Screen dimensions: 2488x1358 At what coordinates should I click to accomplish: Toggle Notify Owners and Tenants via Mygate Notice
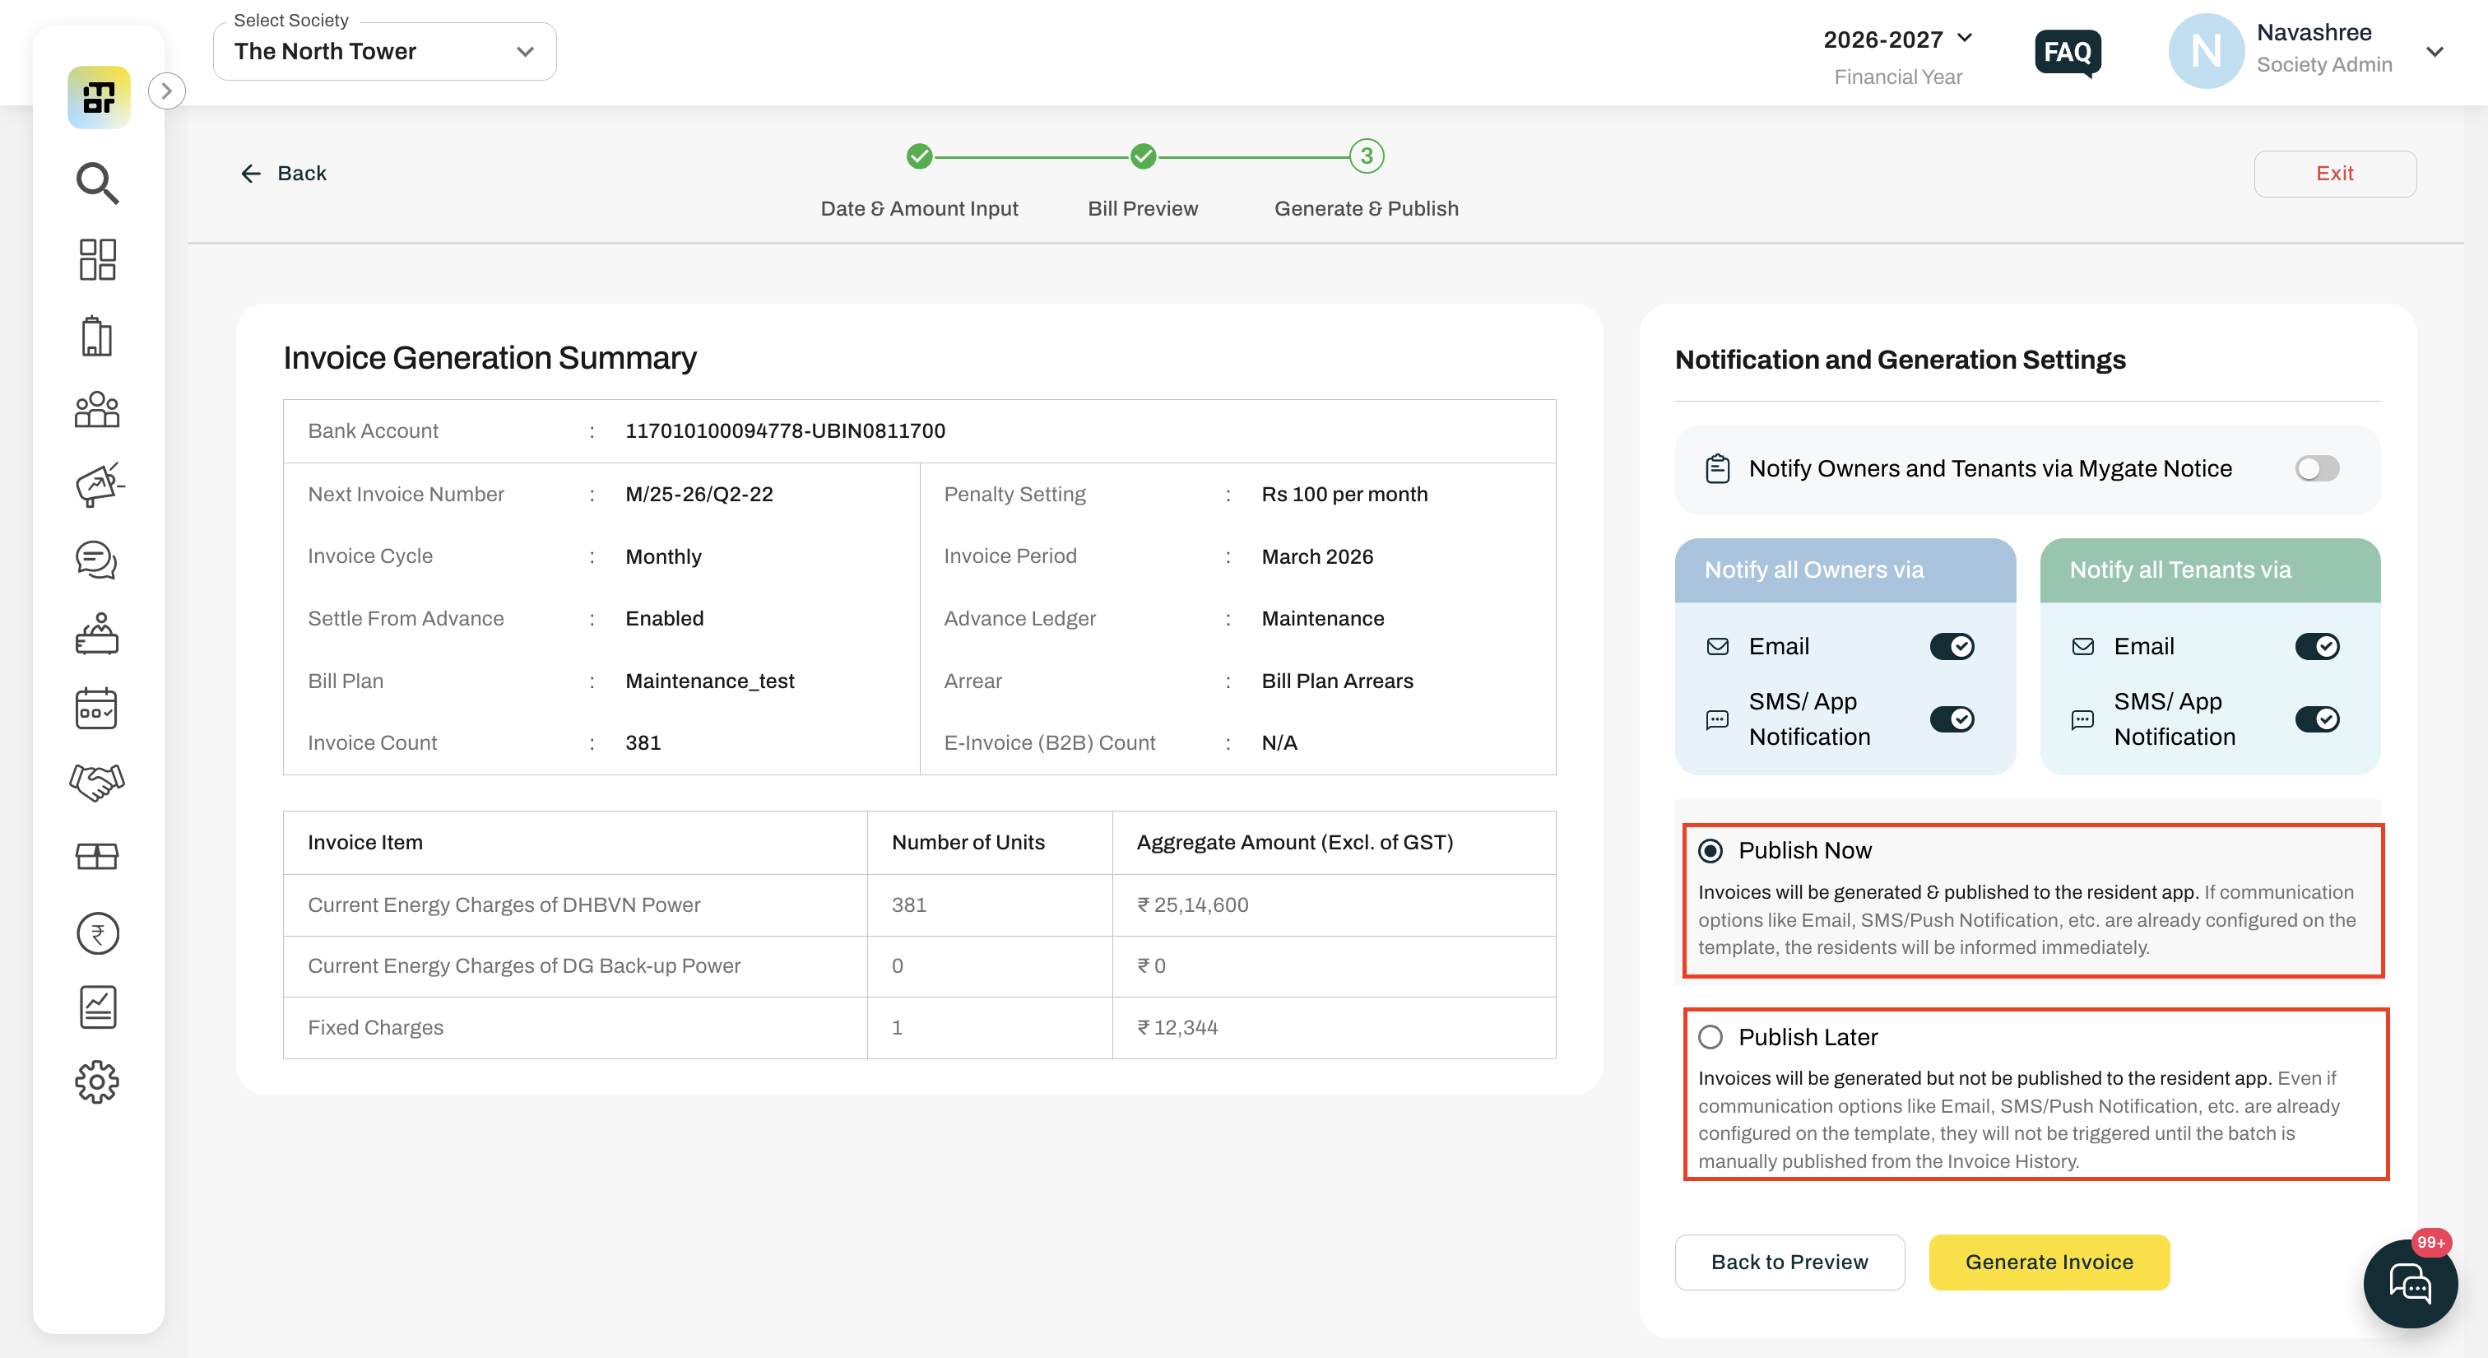pos(2317,468)
